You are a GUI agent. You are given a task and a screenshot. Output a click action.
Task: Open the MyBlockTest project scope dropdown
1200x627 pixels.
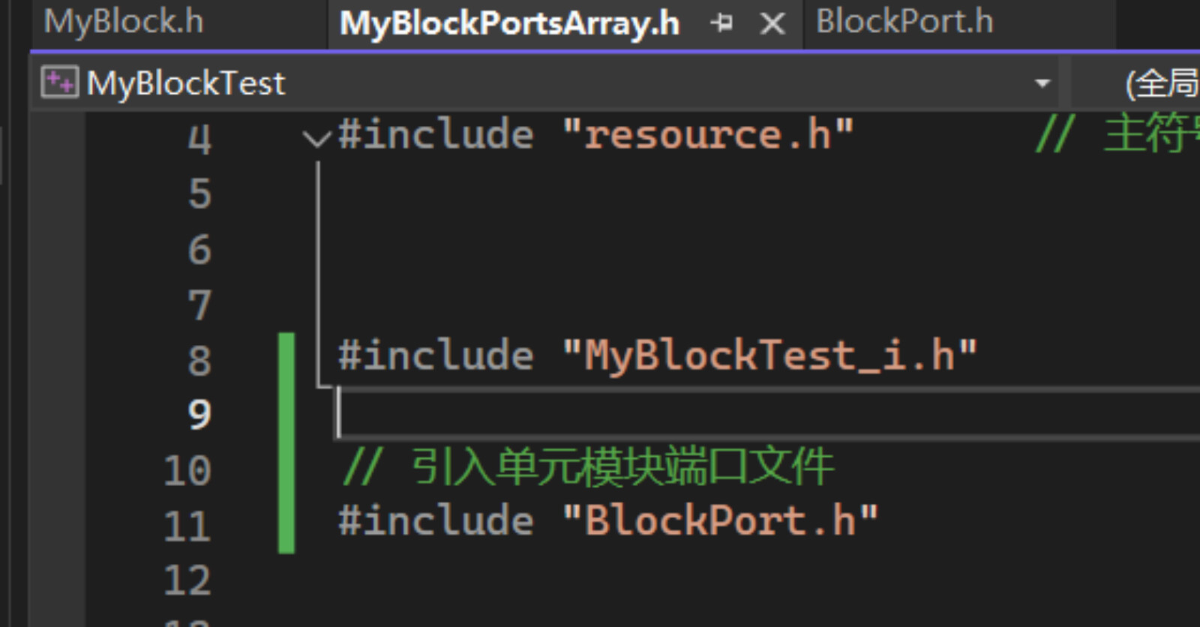tap(1042, 83)
